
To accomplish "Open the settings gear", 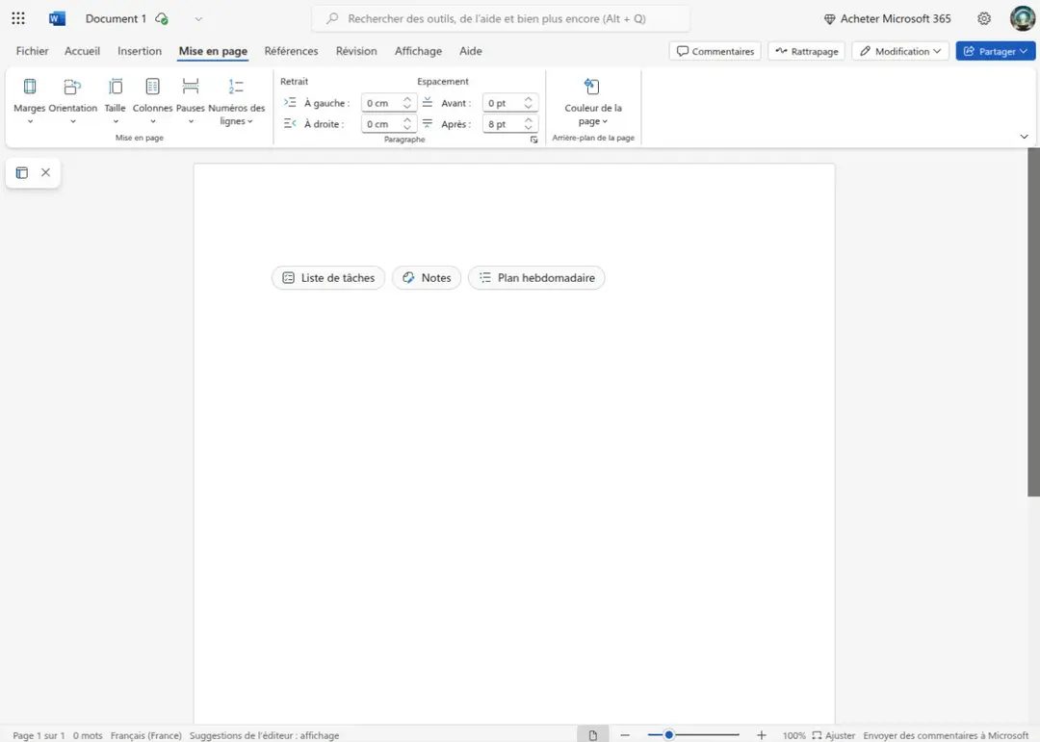I will (x=984, y=18).
